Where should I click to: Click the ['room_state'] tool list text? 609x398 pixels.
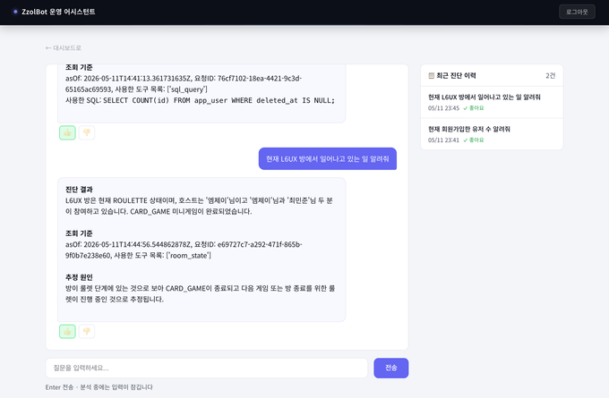188,255
